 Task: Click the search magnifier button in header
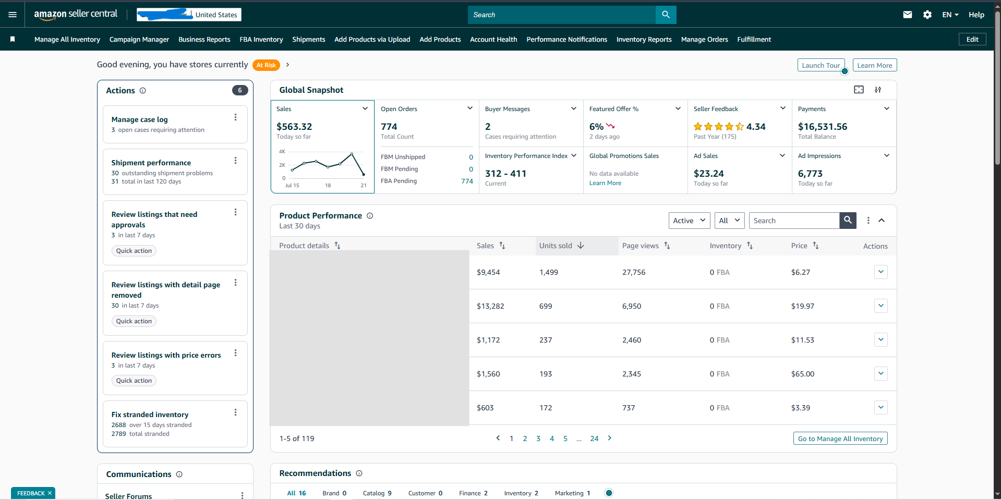(666, 15)
